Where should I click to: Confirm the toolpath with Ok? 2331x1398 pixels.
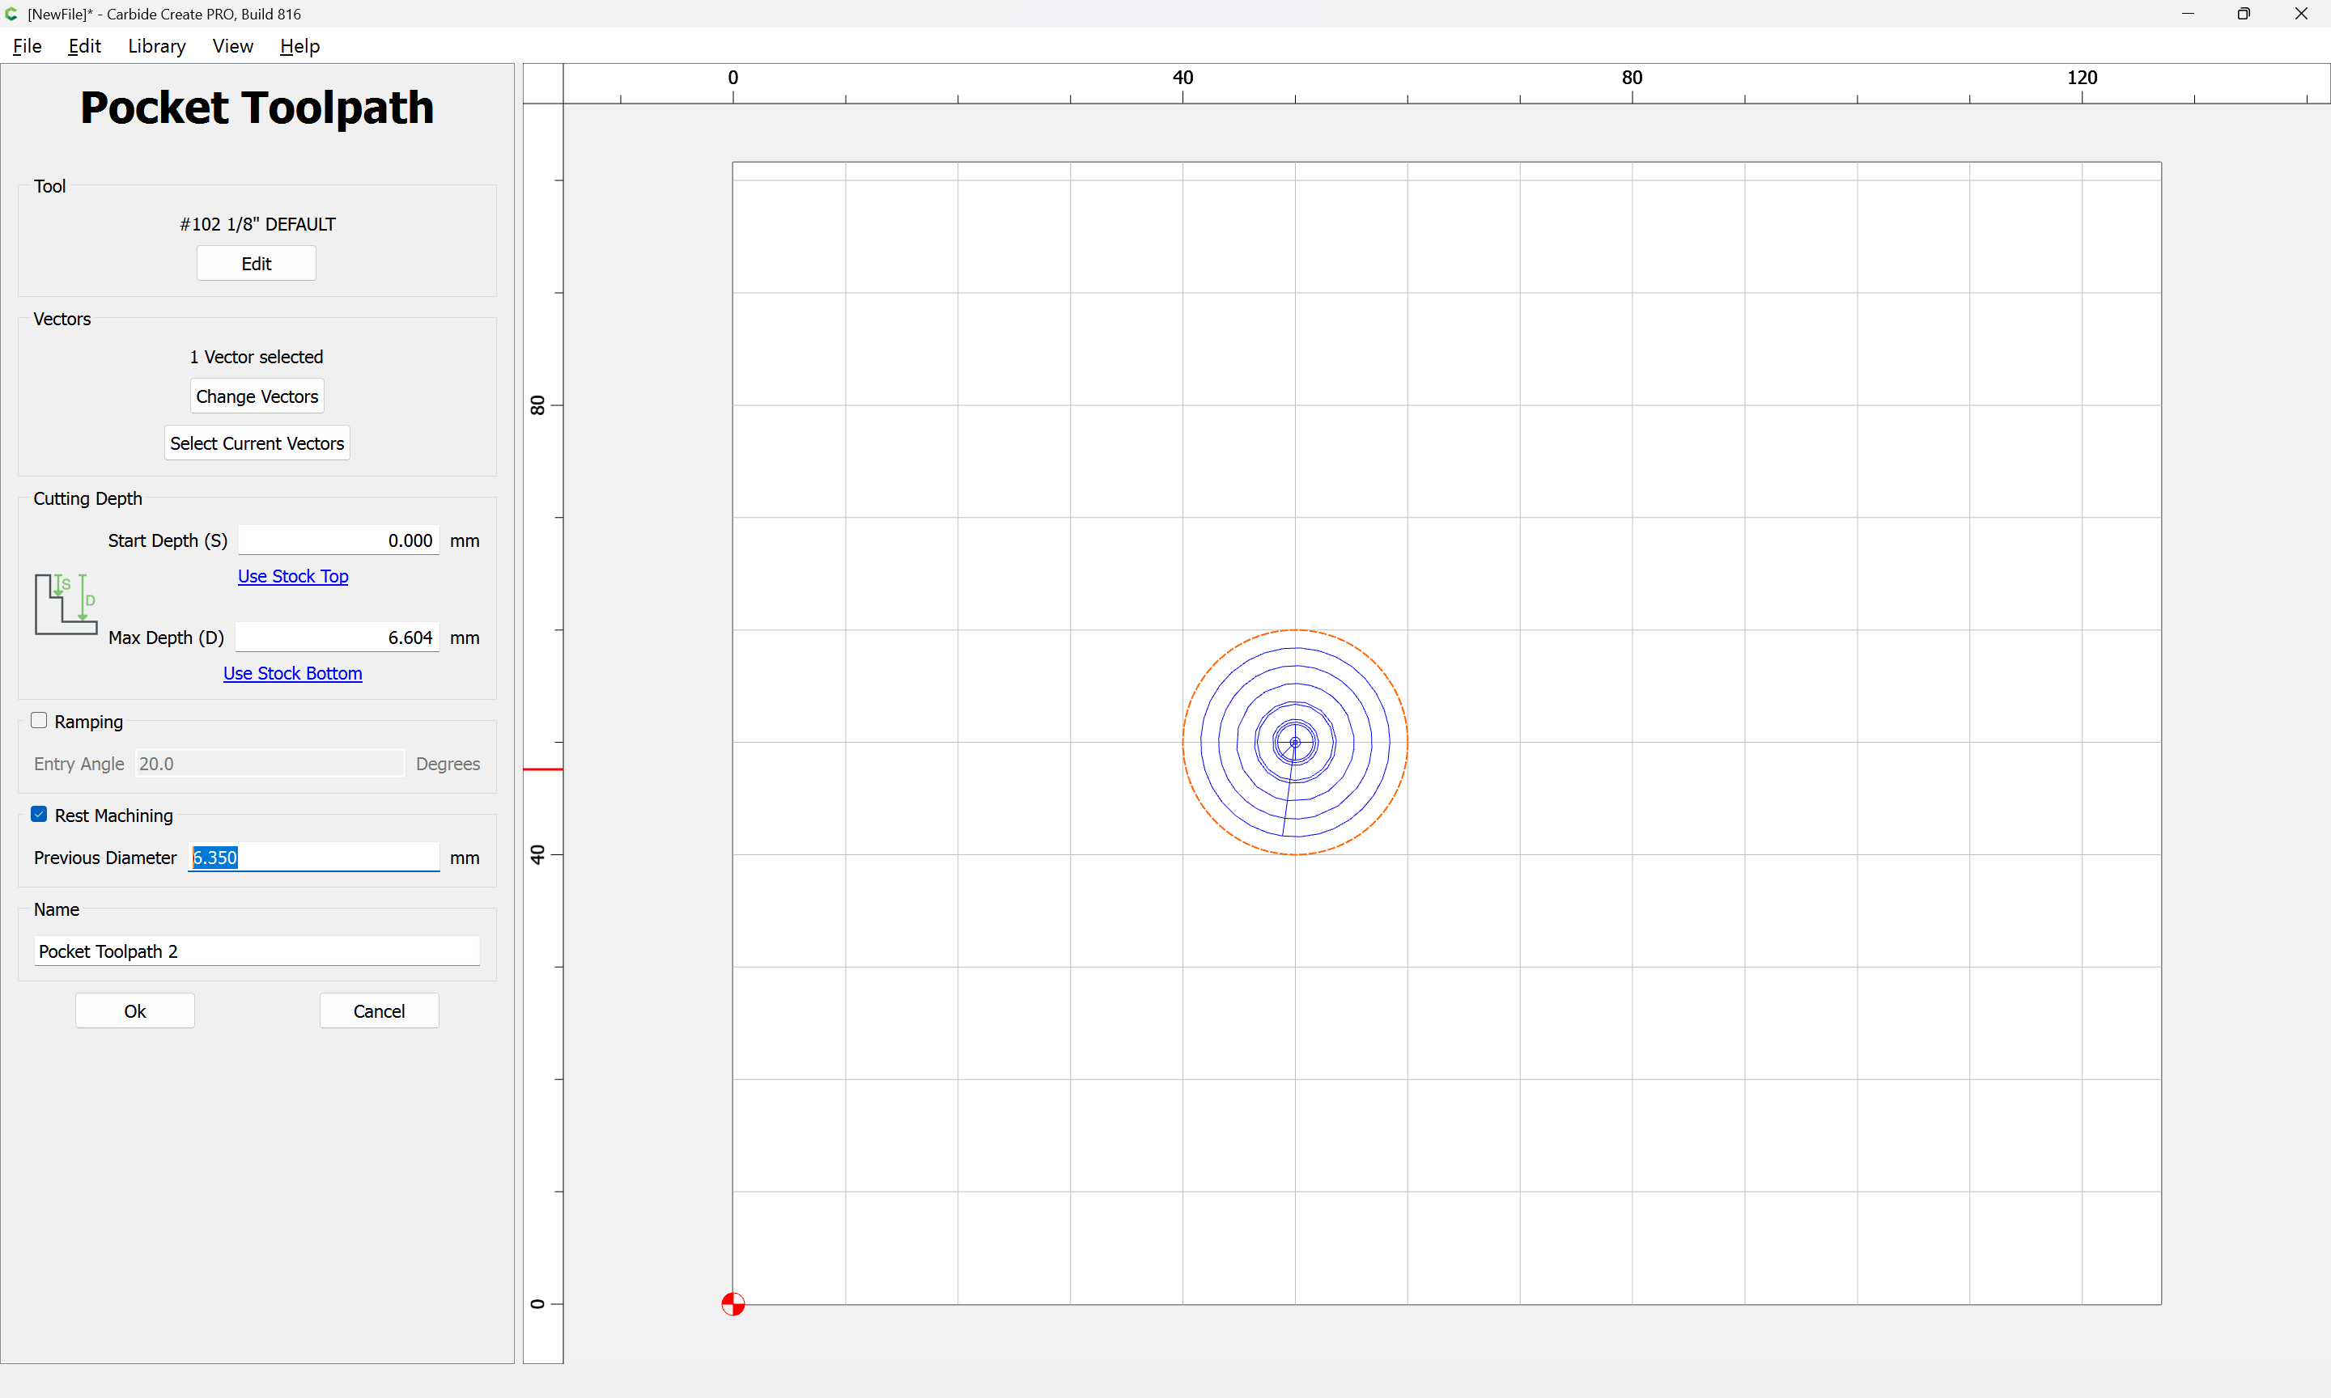pos(134,1010)
